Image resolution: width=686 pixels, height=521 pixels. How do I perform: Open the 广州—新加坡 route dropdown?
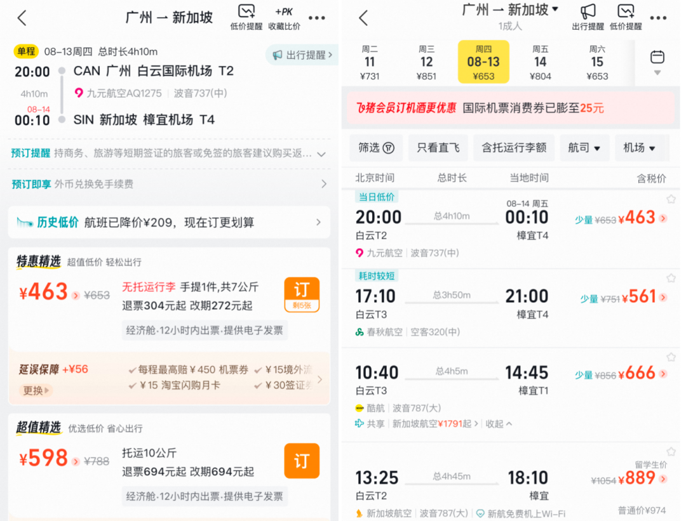[510, 10]
